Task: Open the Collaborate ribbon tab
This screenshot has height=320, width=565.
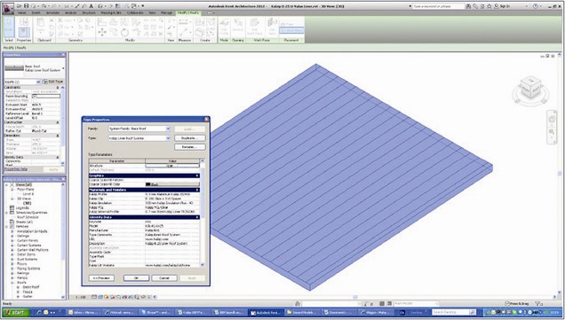Action: click(x=135, y=13)
